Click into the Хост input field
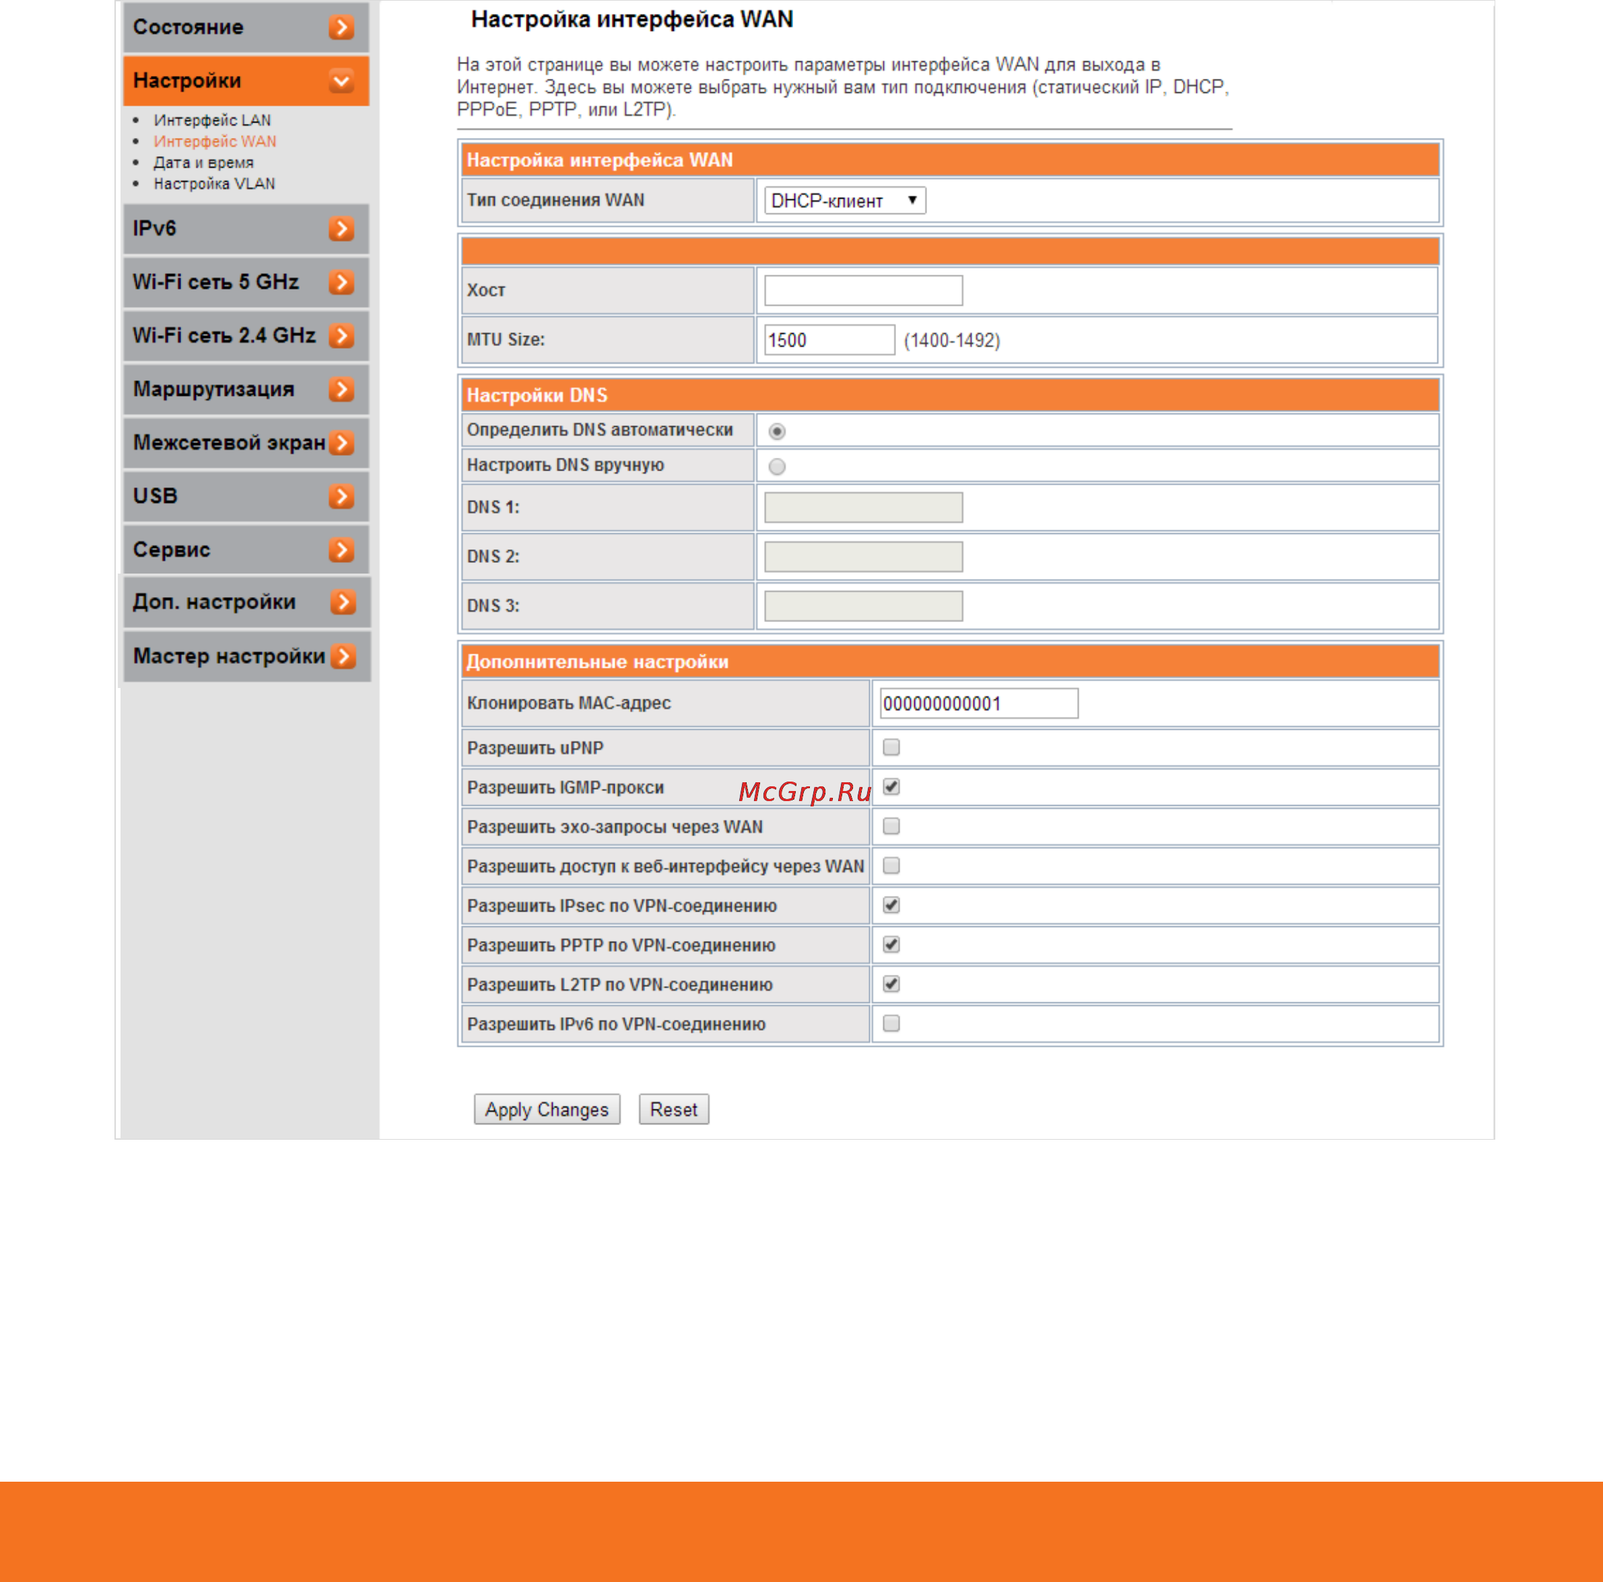 tap(863, 290)
